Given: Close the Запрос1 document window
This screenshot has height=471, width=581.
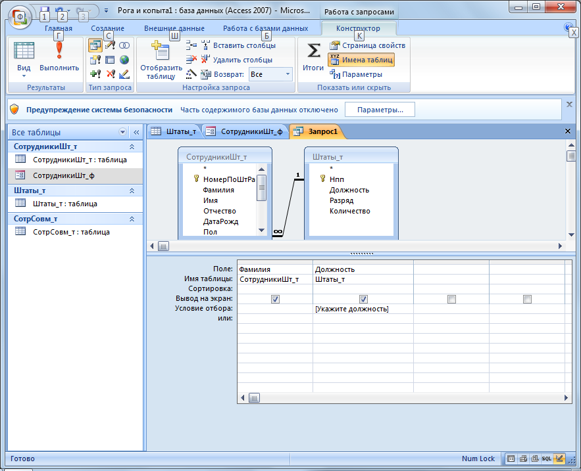Looking at the screenshot, I should [567, 131].
